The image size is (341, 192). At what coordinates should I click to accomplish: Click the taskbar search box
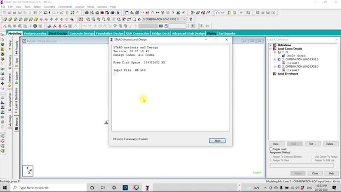click(x=48, y=188)
